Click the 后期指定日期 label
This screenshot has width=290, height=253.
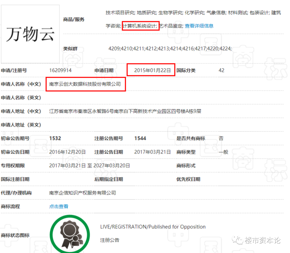pos(109,179)
